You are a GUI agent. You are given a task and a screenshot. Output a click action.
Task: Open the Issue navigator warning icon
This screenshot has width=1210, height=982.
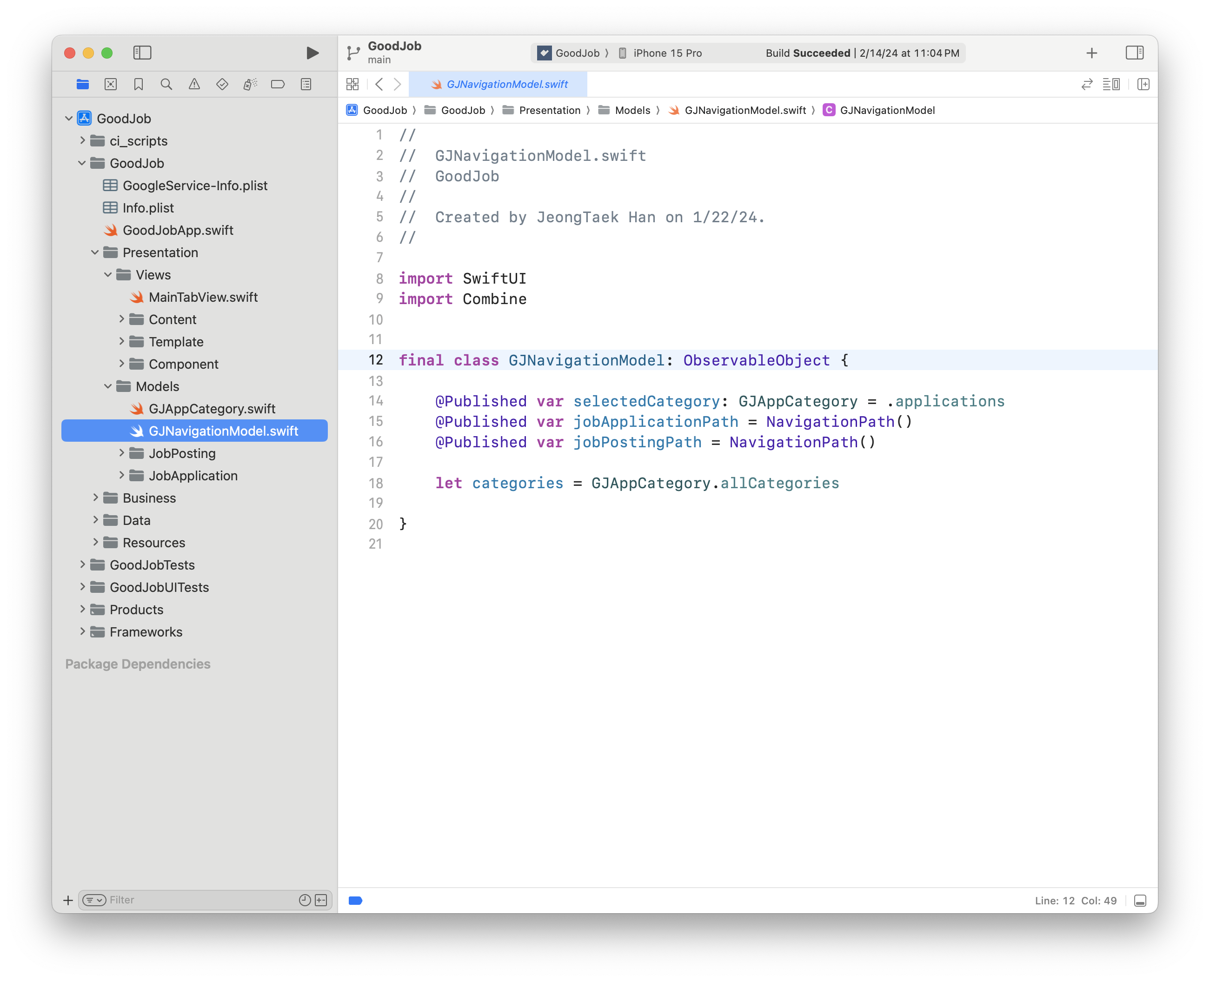194,84
